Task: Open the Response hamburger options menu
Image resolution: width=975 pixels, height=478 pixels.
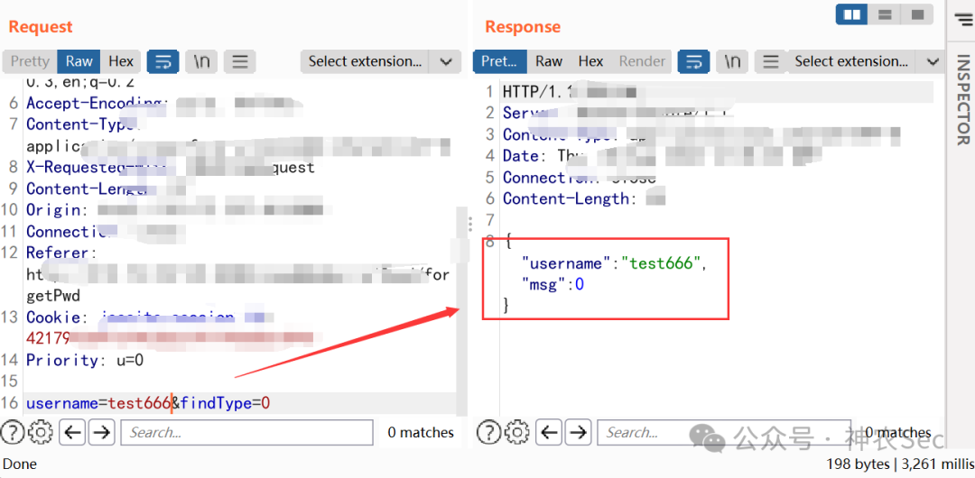Action: (770, 61)
